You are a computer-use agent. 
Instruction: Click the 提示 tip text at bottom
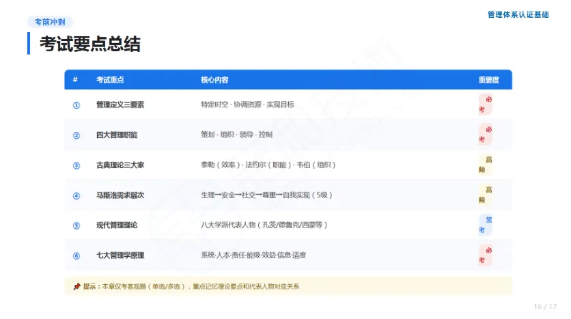click(191, 287)
